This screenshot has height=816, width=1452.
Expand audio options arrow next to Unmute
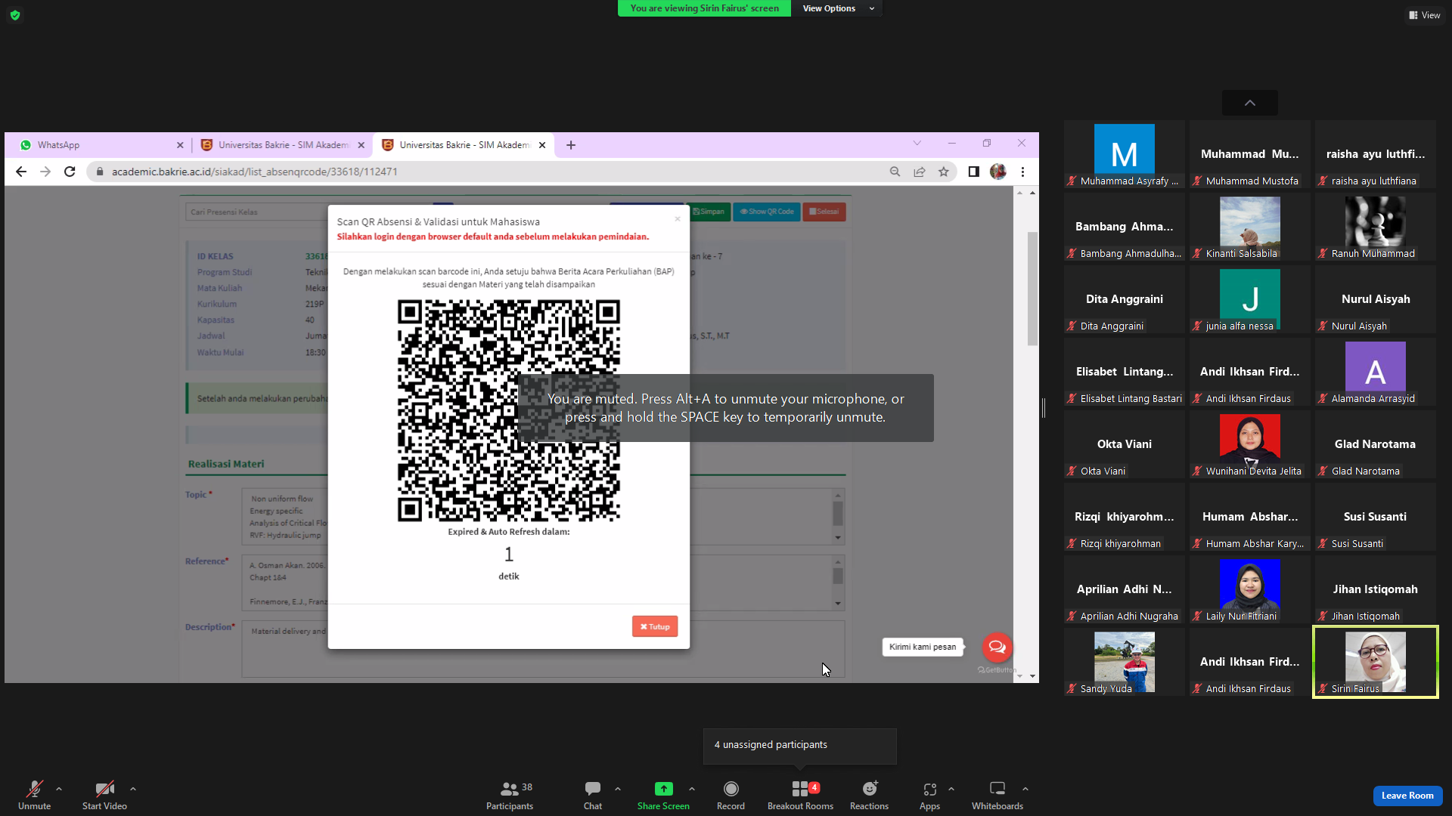59,789
